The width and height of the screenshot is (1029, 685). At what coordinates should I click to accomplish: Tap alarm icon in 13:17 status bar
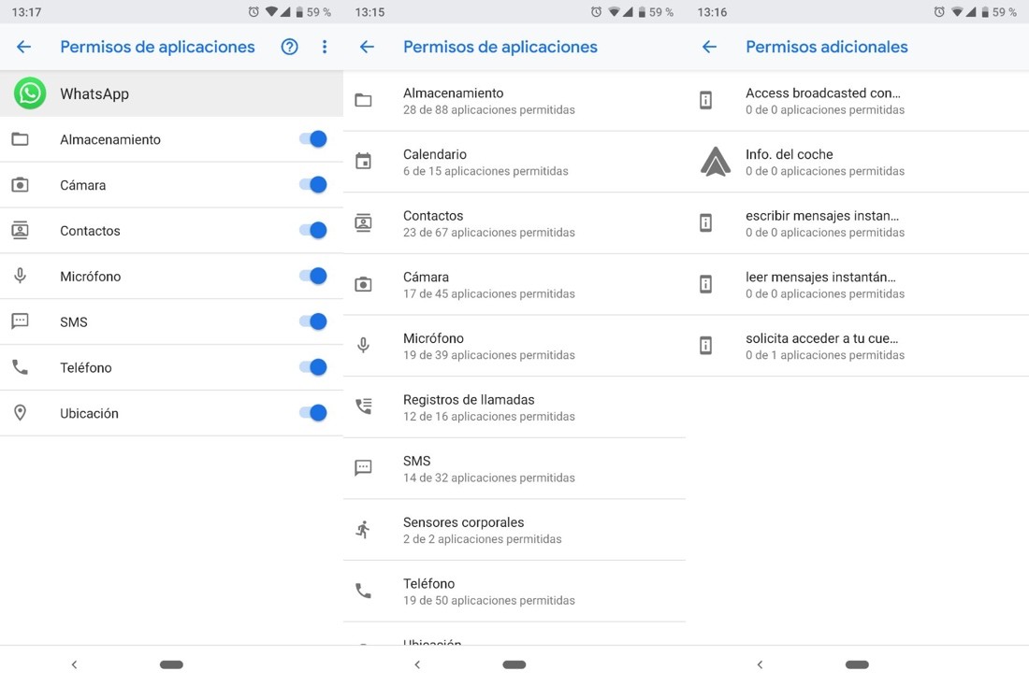pyautogui.click(x=254, y=12)
